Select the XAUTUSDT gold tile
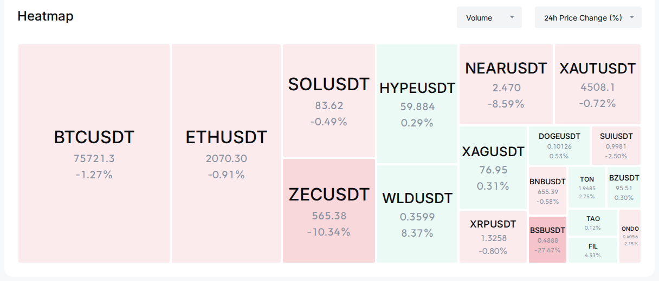 click(598, 84)
